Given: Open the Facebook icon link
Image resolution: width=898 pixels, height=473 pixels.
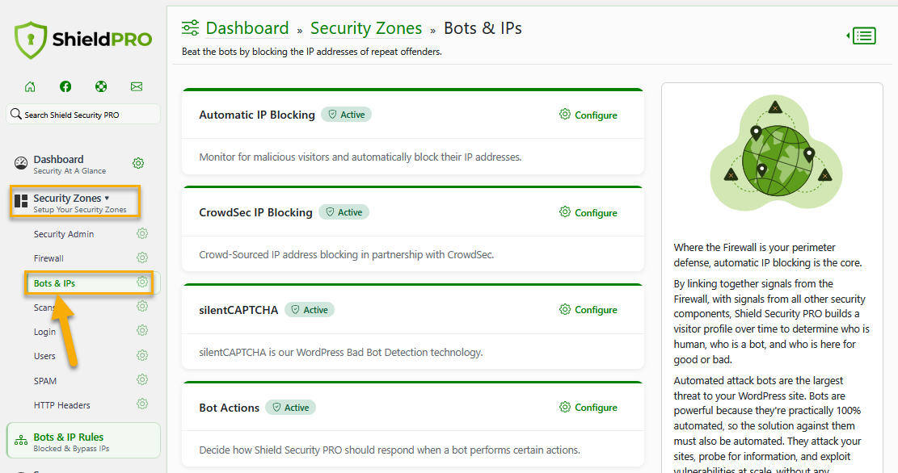Looking at the screenshot, I should point(65,86).
